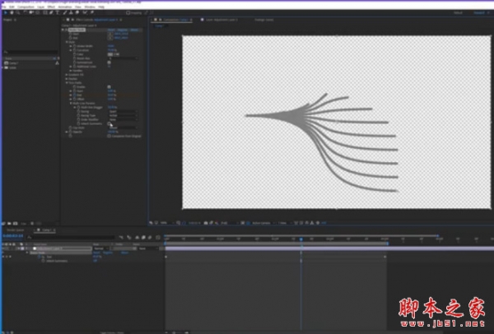Image resolution: width=494 pixels, height=334 pixels.
Task: Select the Brush tool
Action: click(65, 12)
